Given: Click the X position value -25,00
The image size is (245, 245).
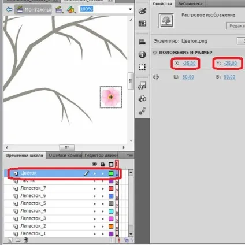Looking at the screenshot, I should (x=189, y=64).
